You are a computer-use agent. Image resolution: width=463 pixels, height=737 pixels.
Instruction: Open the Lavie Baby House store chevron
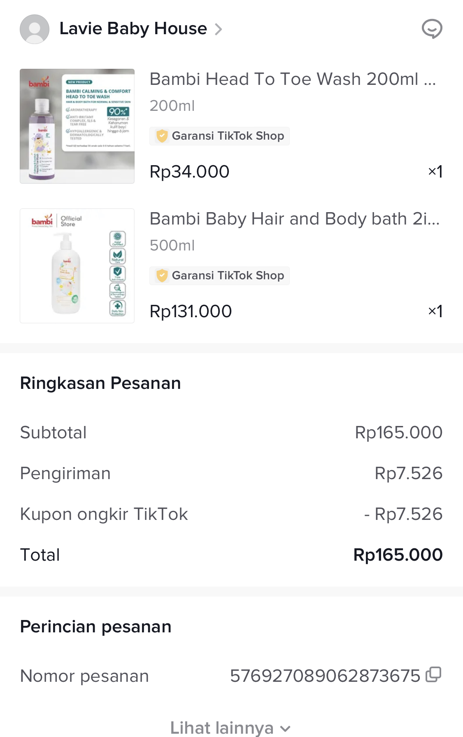point(219,29)
